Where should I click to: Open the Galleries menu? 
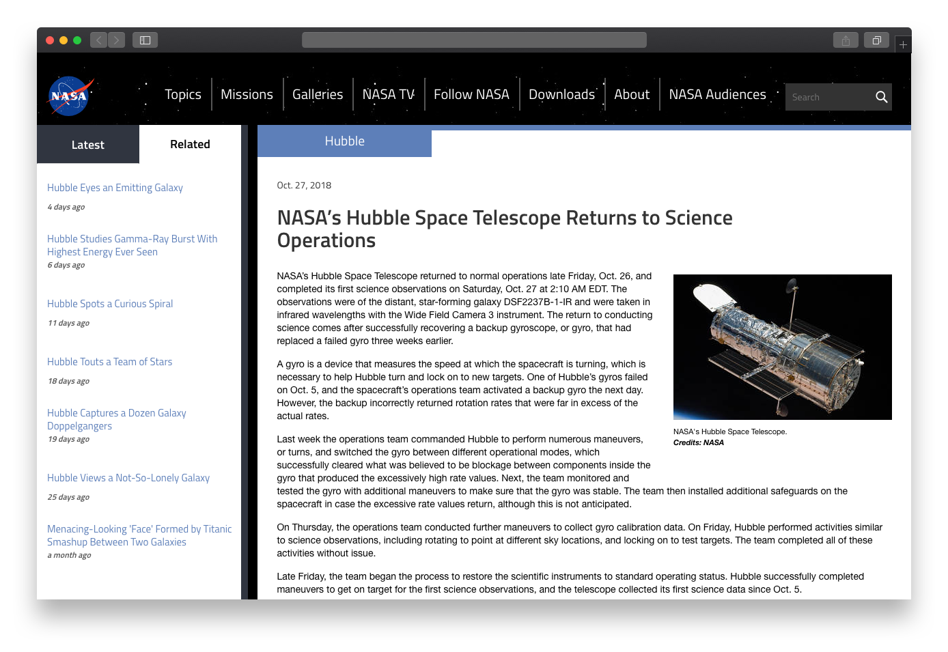click(x=318, y=95)
